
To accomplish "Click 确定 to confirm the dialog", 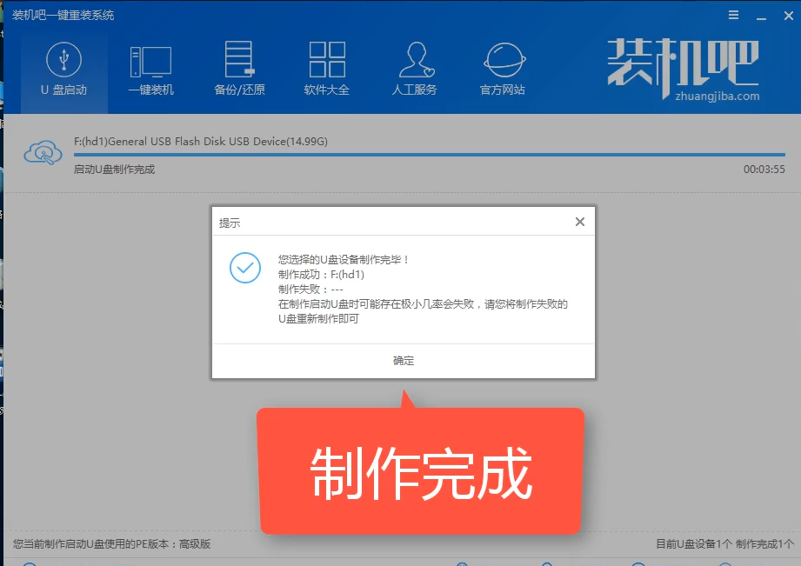I will click(403, 360).
